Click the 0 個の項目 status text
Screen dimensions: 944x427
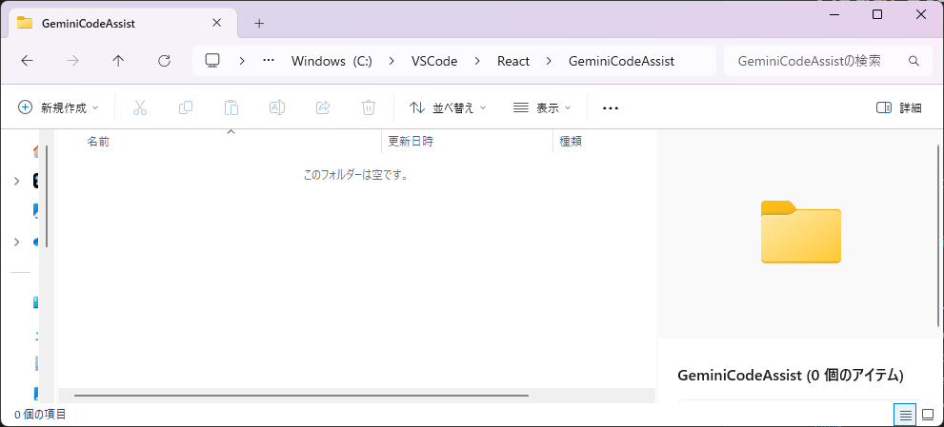click(40, 414)
